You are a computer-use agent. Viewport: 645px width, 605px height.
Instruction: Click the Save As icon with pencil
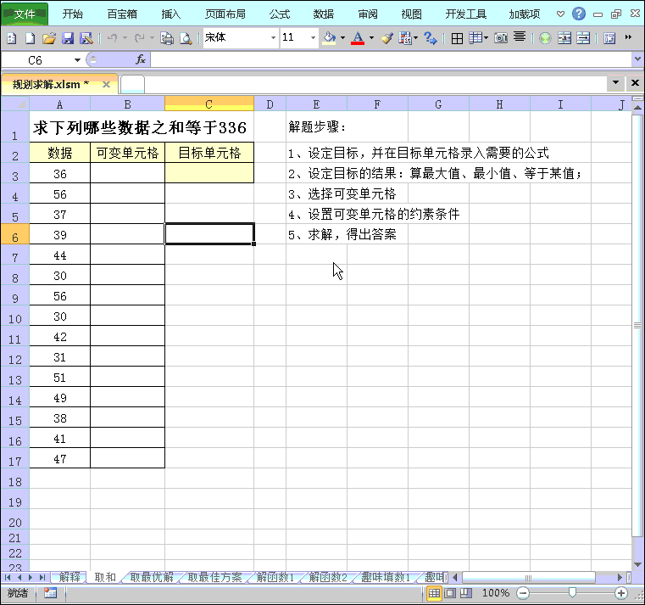(86, 38)
